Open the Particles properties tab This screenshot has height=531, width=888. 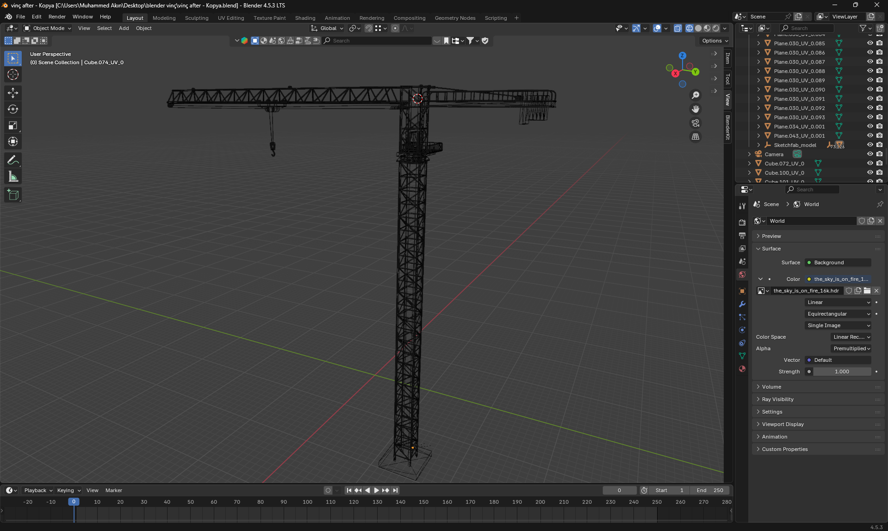[x=742, y=317]
